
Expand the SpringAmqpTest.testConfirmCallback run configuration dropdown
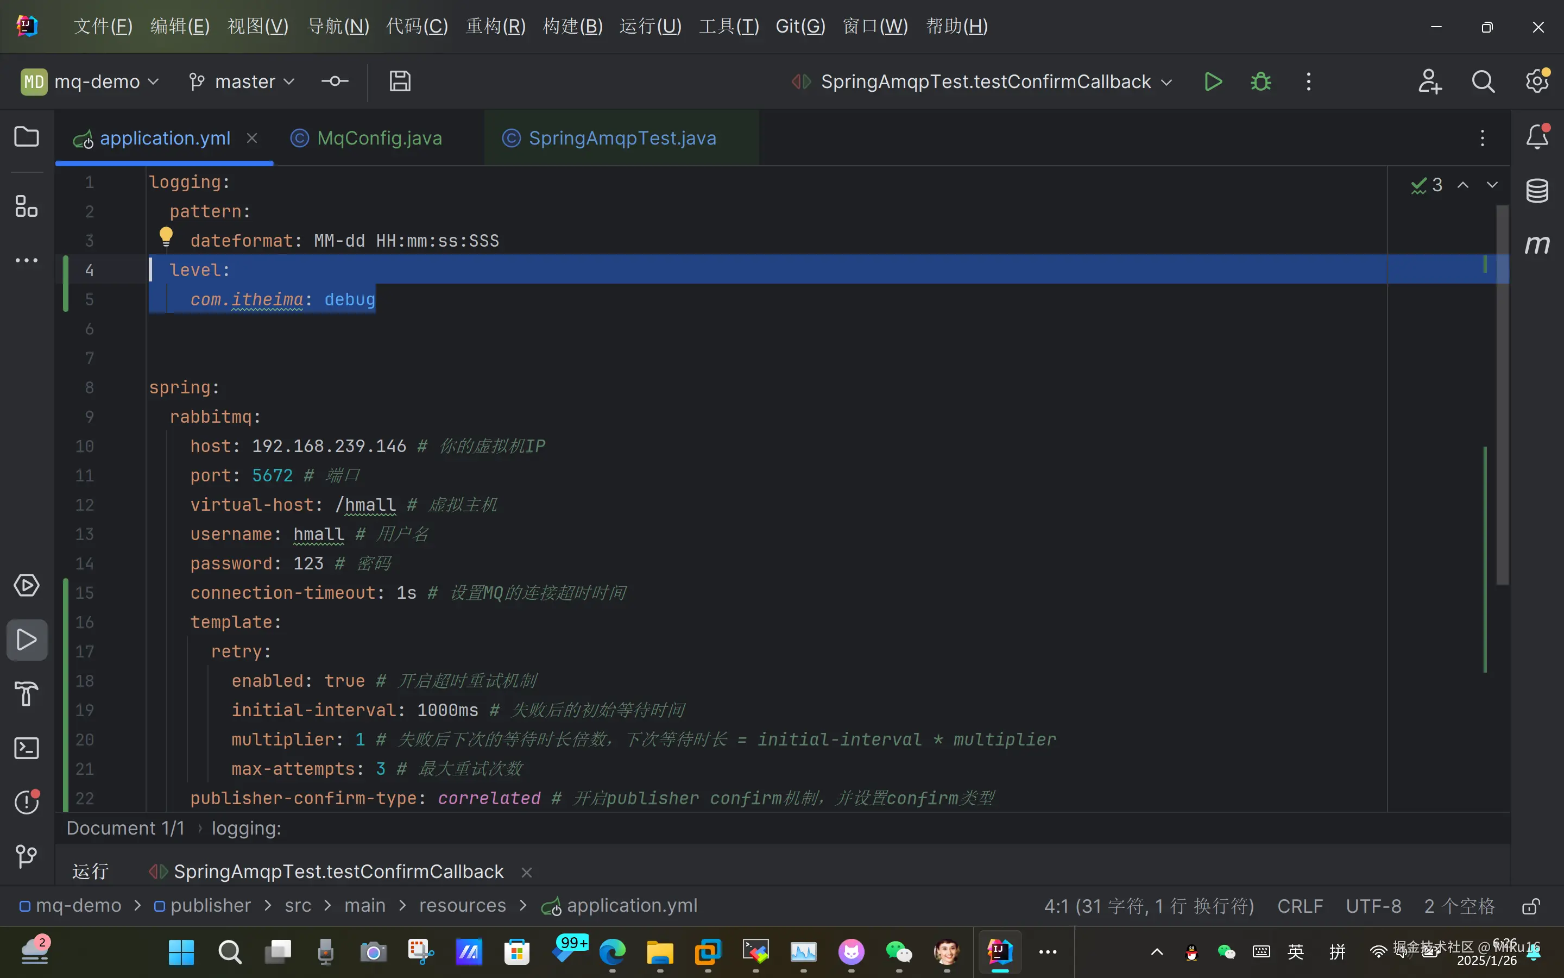[982, 81]
